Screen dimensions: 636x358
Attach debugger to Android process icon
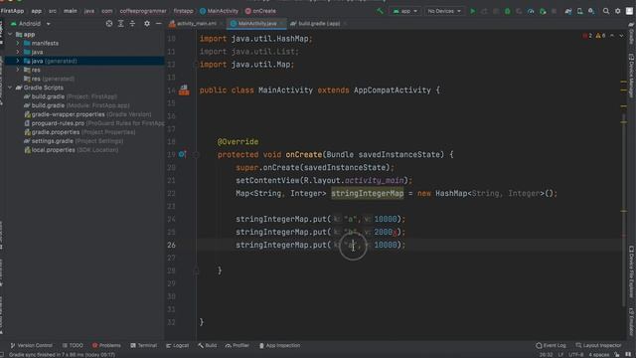coord(543,11)
